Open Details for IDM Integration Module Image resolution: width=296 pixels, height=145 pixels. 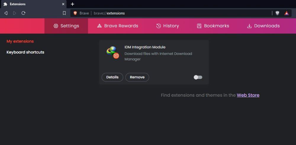[x=112, y=77]
